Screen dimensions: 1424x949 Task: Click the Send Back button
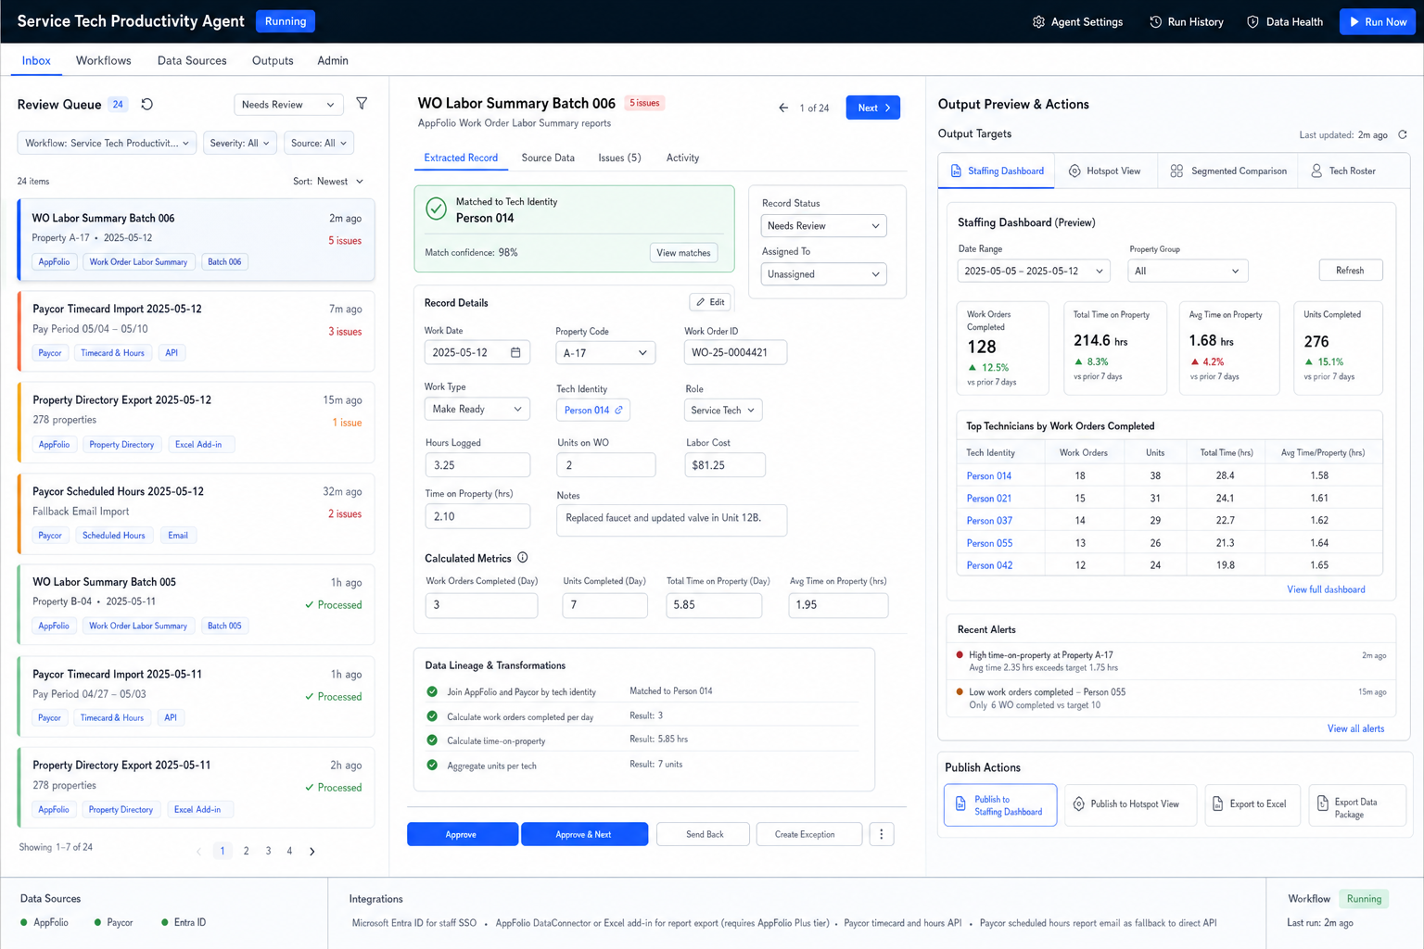(x=705, y=834)
